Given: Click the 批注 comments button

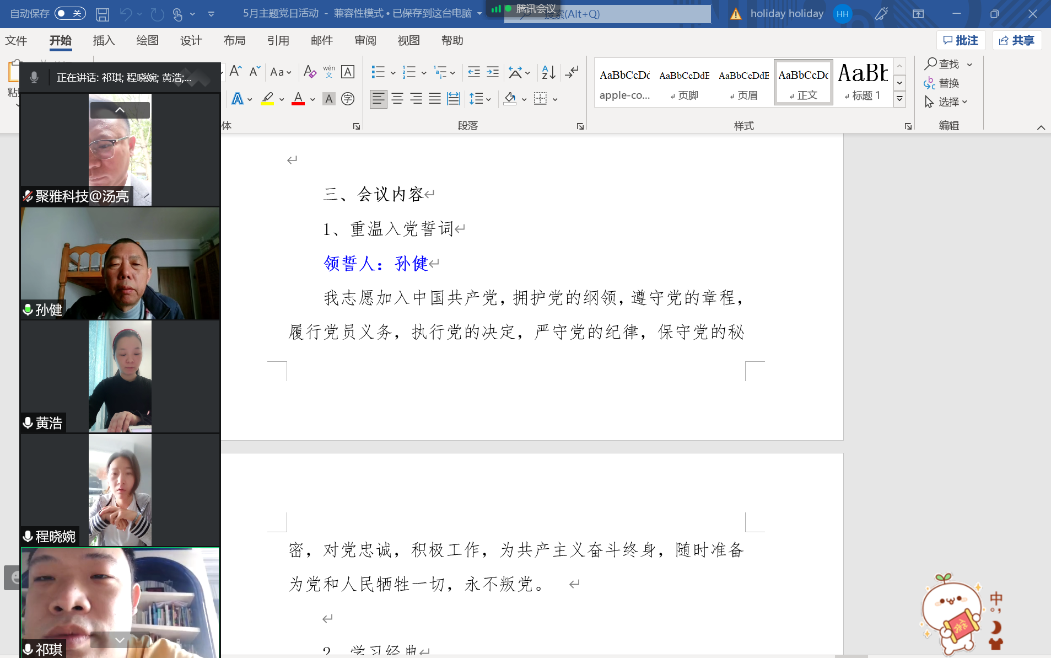Looking at the screenshot, I should coord(961,40).
